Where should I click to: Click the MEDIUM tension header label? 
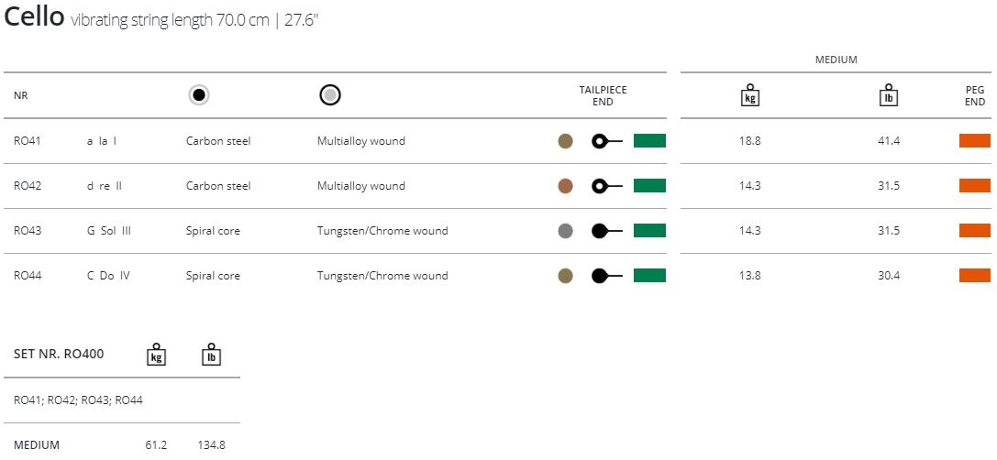click(836, 60)
